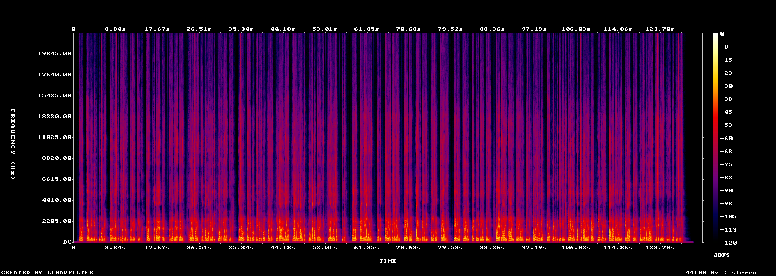Click the 26.51s label on top time axis
This screenshot has height=276, width=776.
(199, 29)
